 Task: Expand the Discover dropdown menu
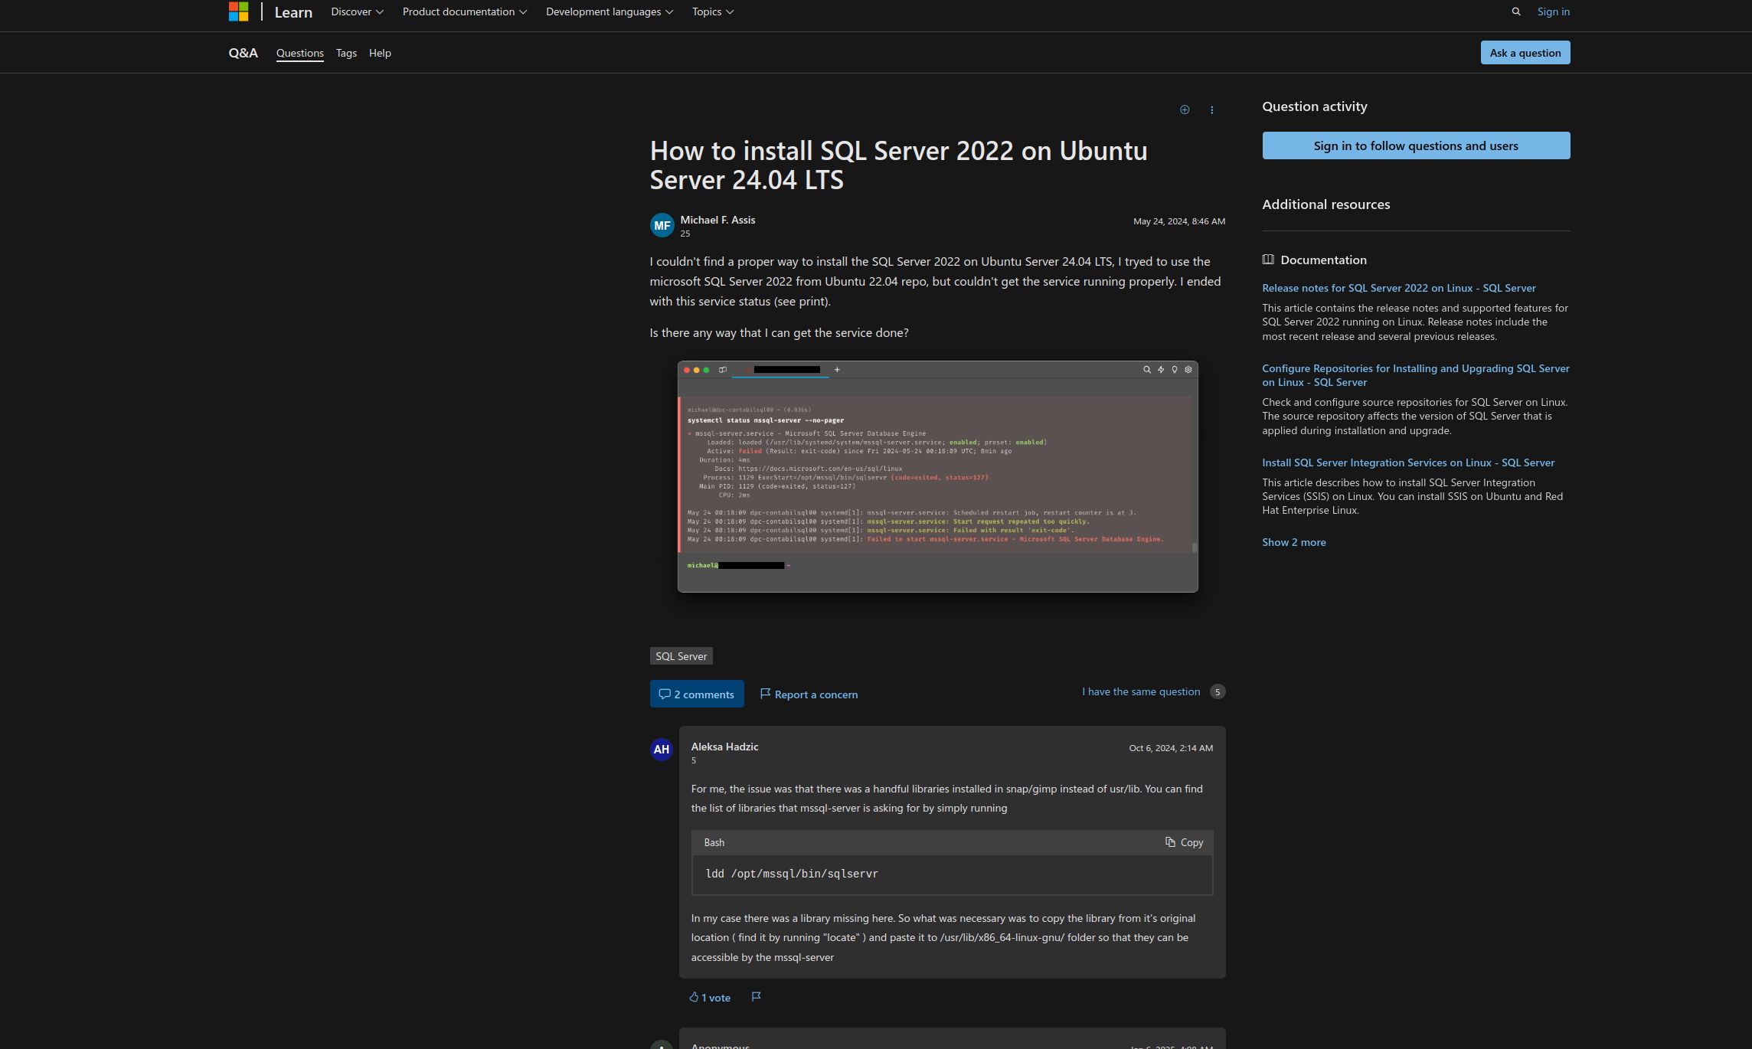[x=357, y=11]
